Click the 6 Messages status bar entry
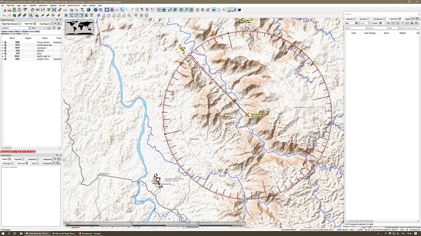This screenshot has height=236, width=421. pos(5,229)
